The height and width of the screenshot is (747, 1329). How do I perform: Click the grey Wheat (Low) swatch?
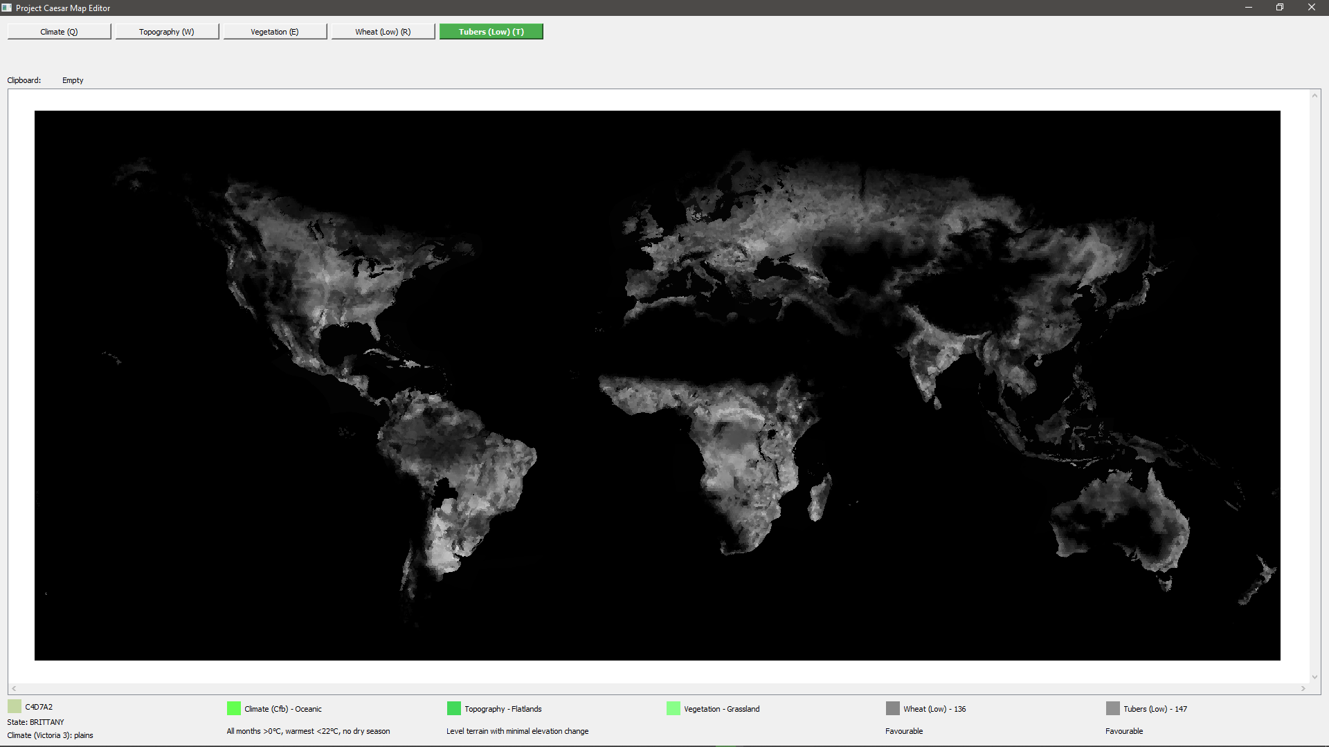(x=893, y=708)
